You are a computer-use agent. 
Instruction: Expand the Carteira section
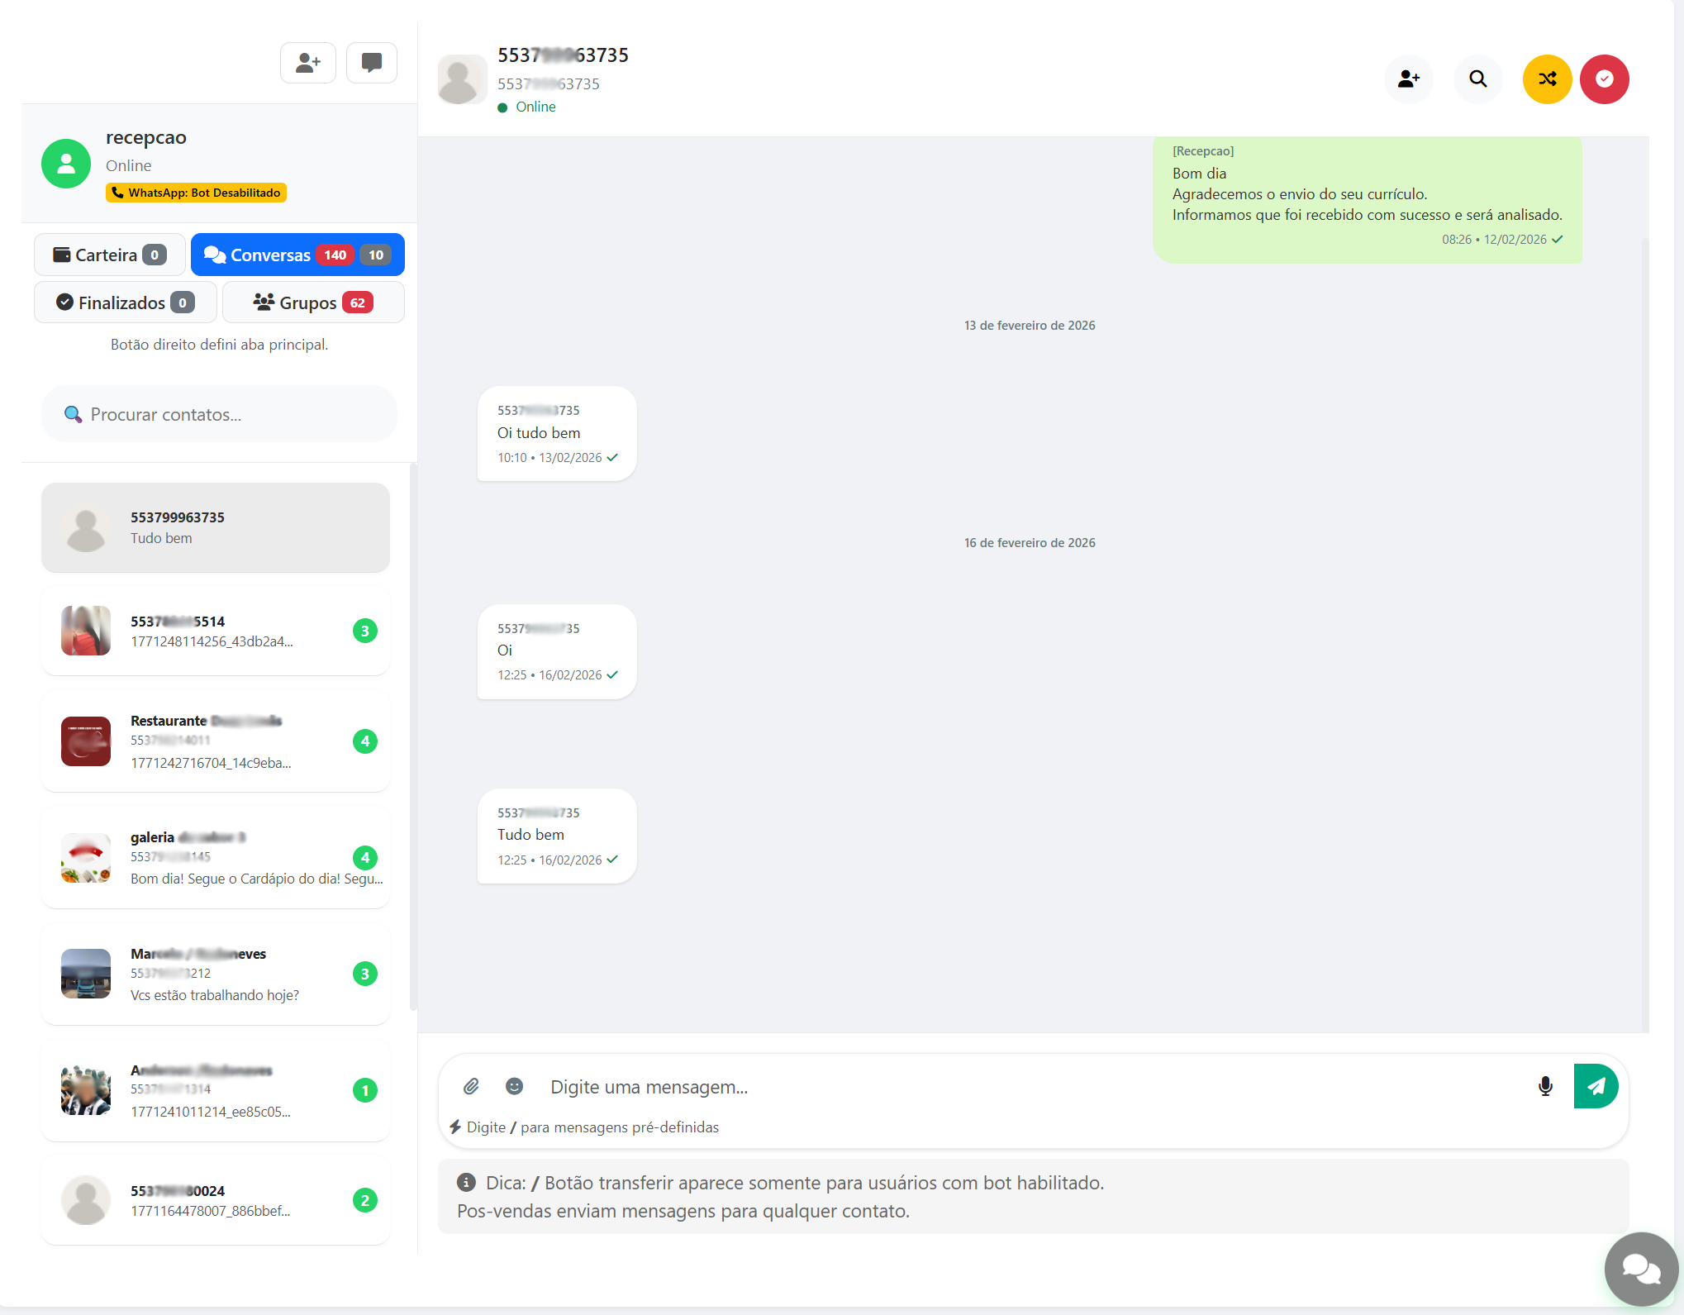(108, 254)
